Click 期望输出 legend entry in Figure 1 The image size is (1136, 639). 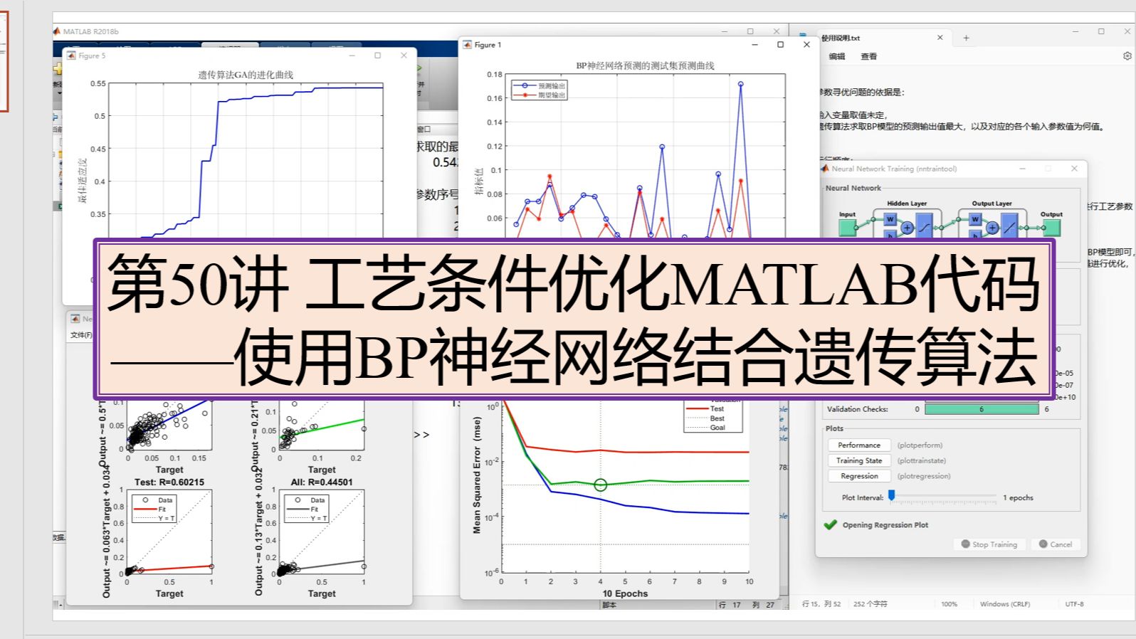539,95
